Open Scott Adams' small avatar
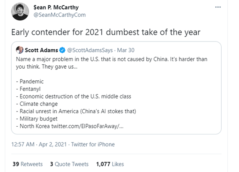The width and height of the screenshot is (239, 172). pos(20,50)
